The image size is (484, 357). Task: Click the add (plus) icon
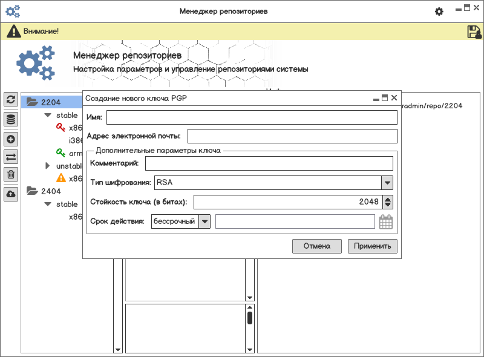click(x=11, y=139)
